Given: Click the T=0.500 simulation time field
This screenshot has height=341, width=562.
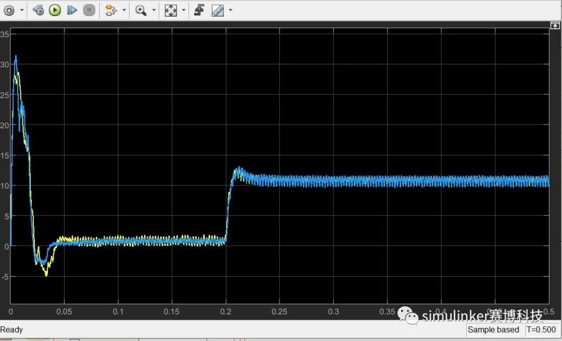Looking at the screenshot, I should (541, 330).
